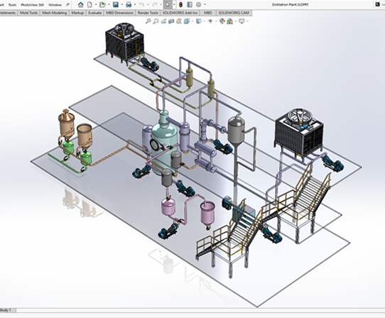Click the Display Style cube icon
The height and width of the screenshot is (318, 385).
(198, 21)
